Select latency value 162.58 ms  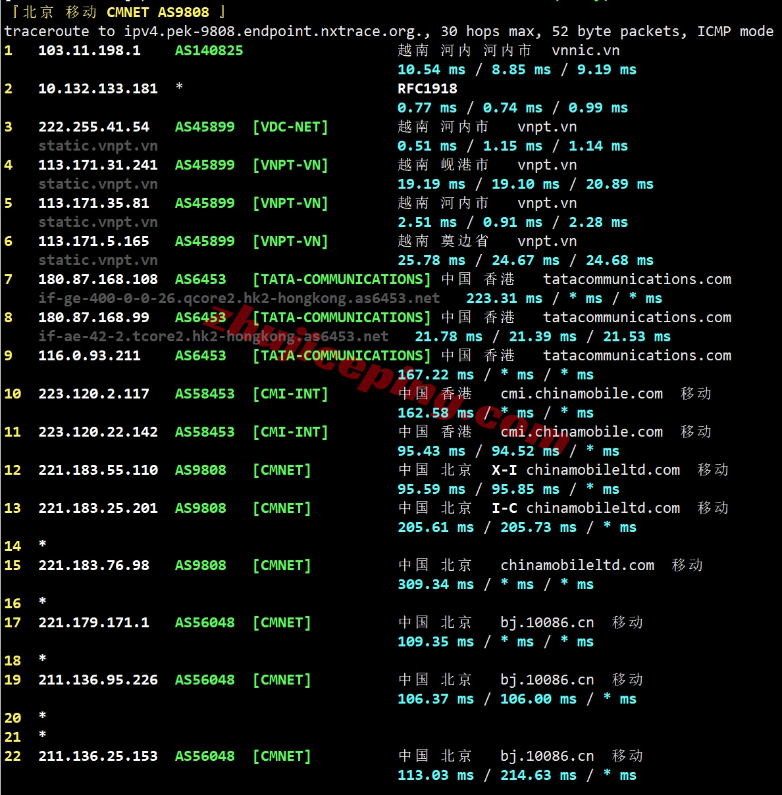(x=436, y=413)
